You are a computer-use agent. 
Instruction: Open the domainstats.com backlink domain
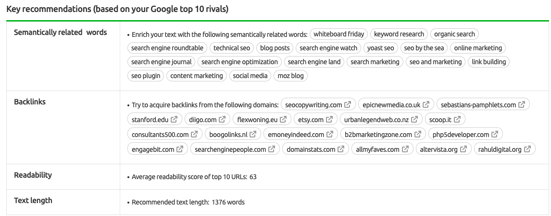click(311, 149)
